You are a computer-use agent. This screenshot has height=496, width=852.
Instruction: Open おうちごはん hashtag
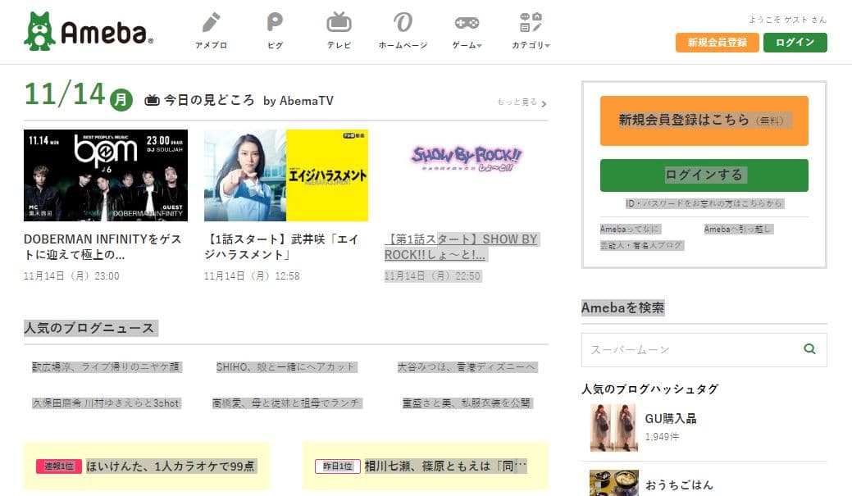(x=679, y=485)
